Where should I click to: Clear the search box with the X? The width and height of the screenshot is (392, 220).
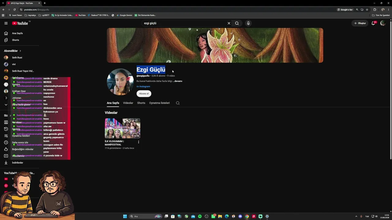pos(229,23)
